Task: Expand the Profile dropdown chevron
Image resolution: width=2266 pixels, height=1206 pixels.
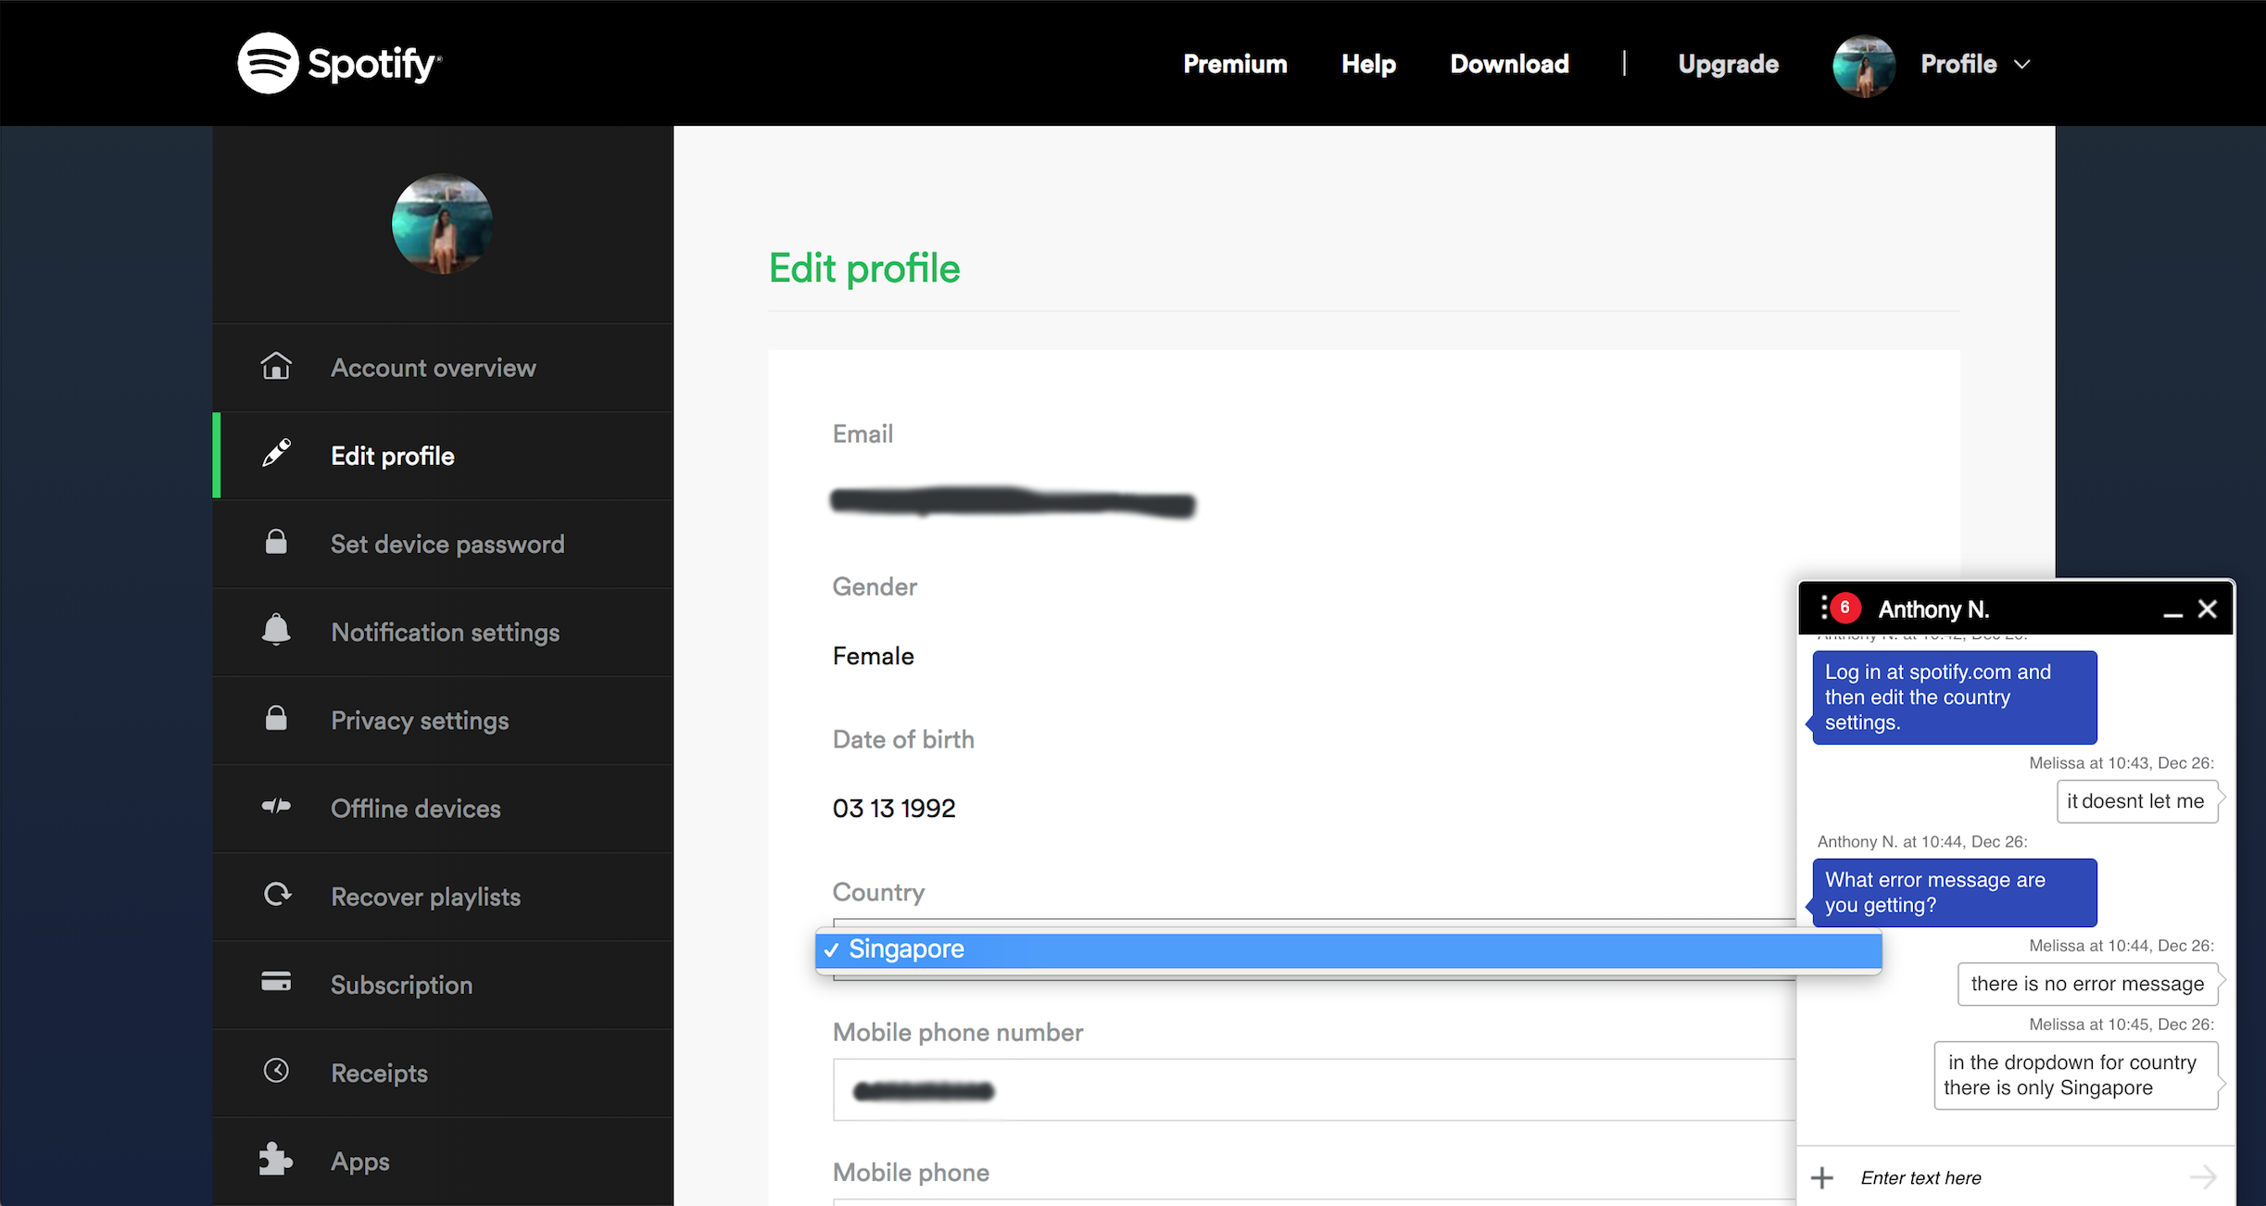Action: point(2022,64)
